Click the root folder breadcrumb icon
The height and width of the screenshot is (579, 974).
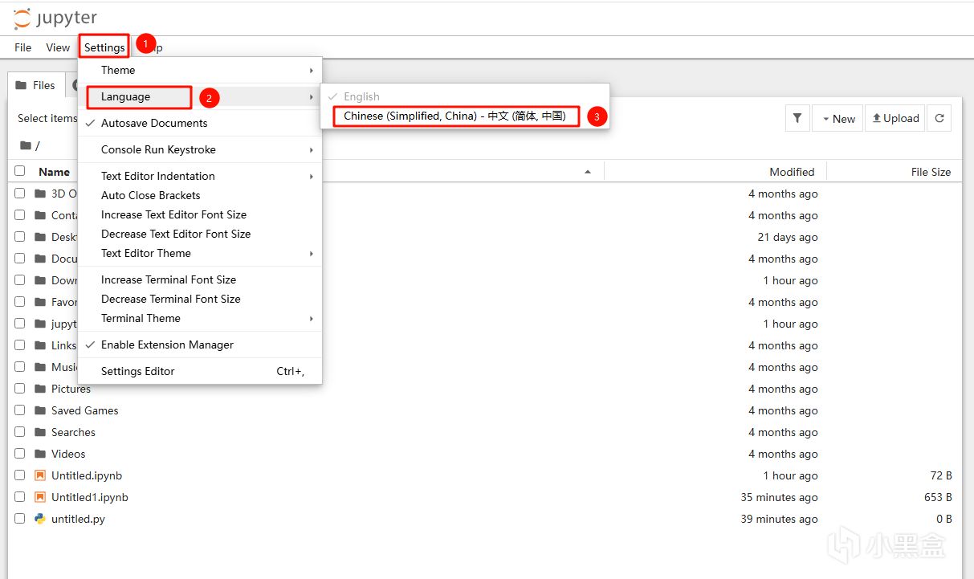click(x=26, y=145)
